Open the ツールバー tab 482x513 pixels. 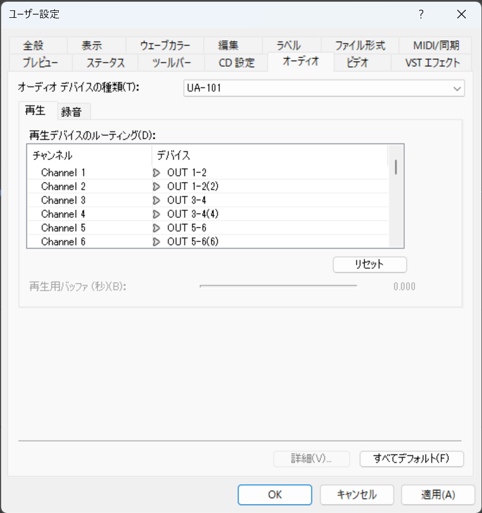(170, 63)
